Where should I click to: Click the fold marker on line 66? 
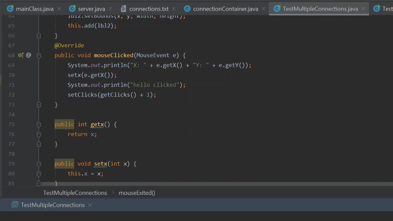(39, 36)
